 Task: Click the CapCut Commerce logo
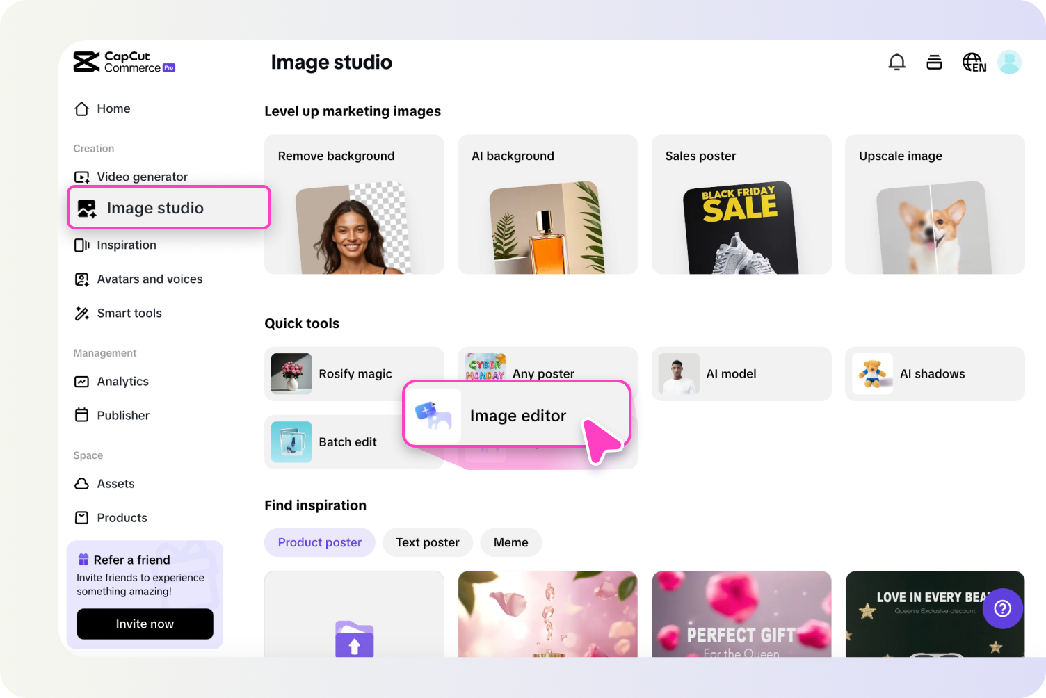pos(124,62)
